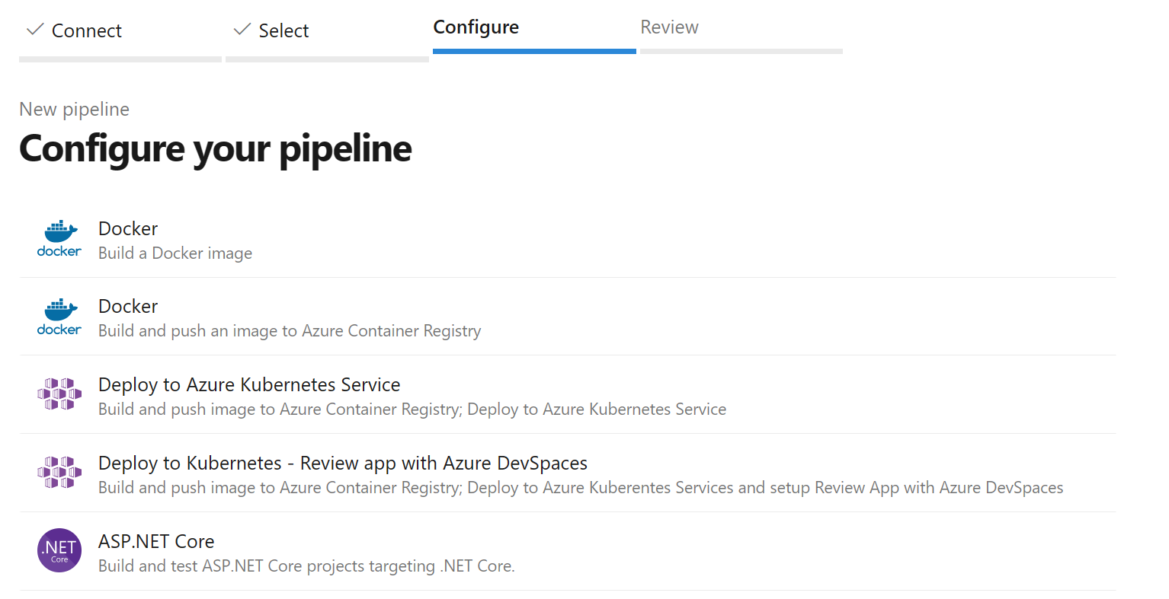Click the .NET Core purple icon
The height and width of the screenshot is (599, 1169).
(59, 550)
